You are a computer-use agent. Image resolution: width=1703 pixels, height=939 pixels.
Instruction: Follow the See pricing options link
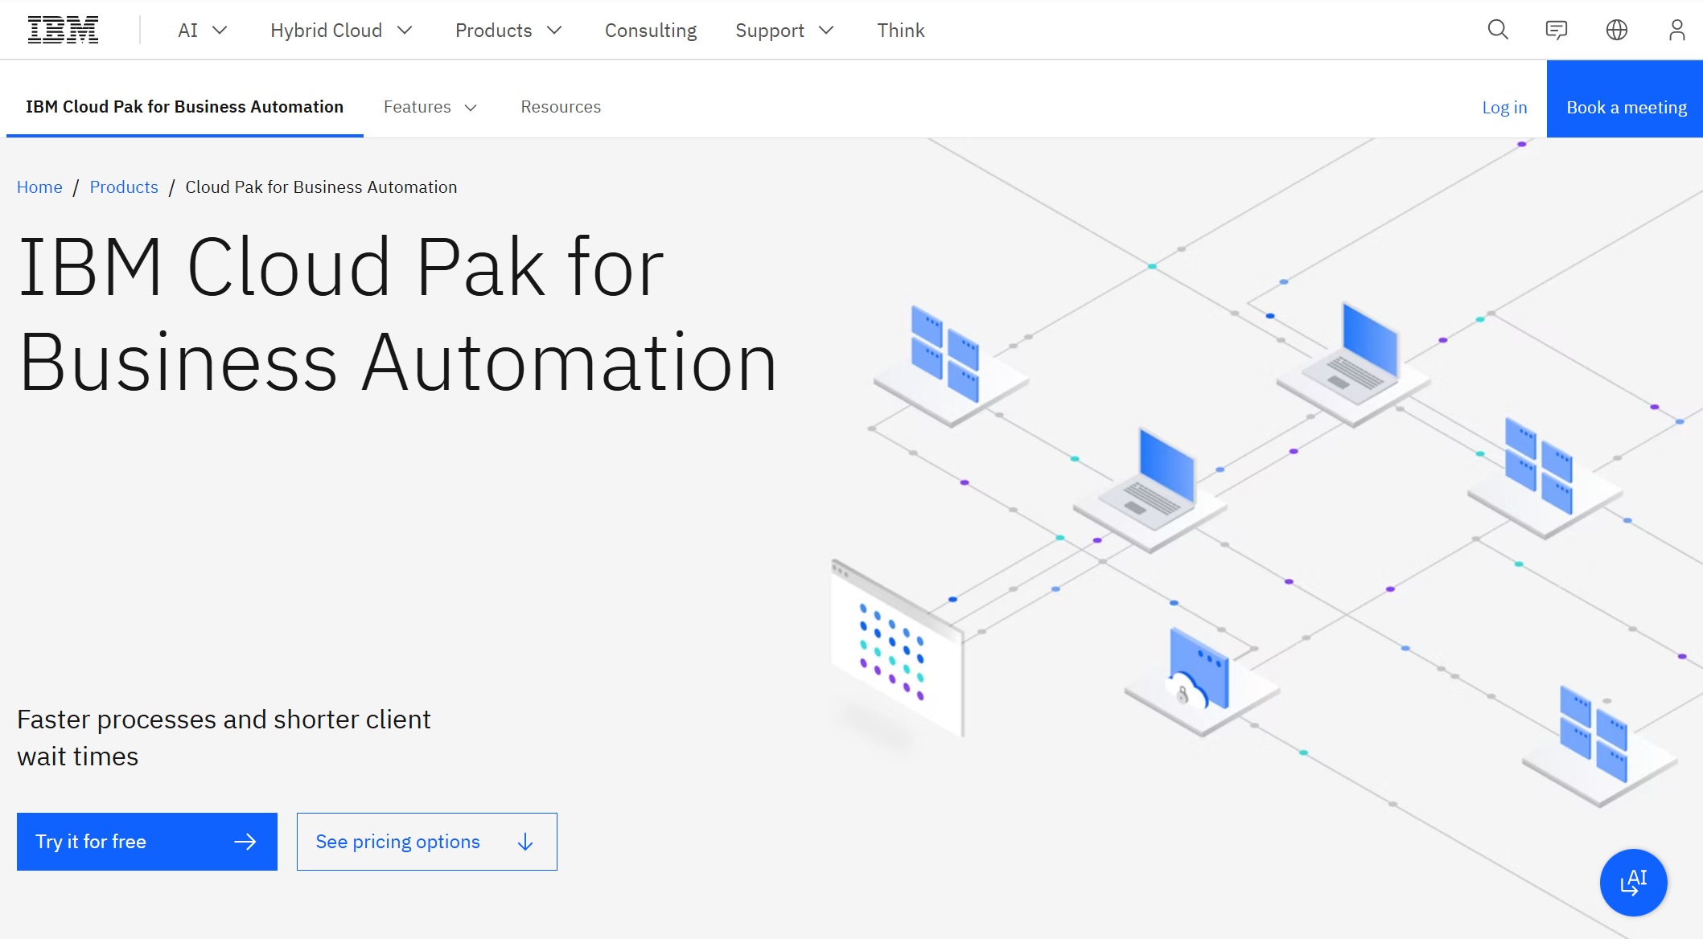397,841
